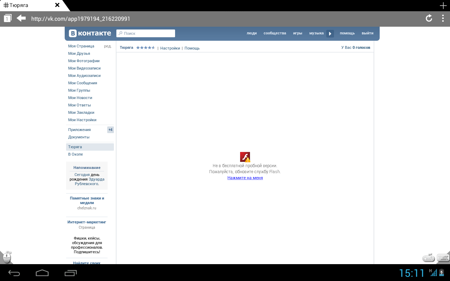Click the 0 голосов balance

[361, 47]
